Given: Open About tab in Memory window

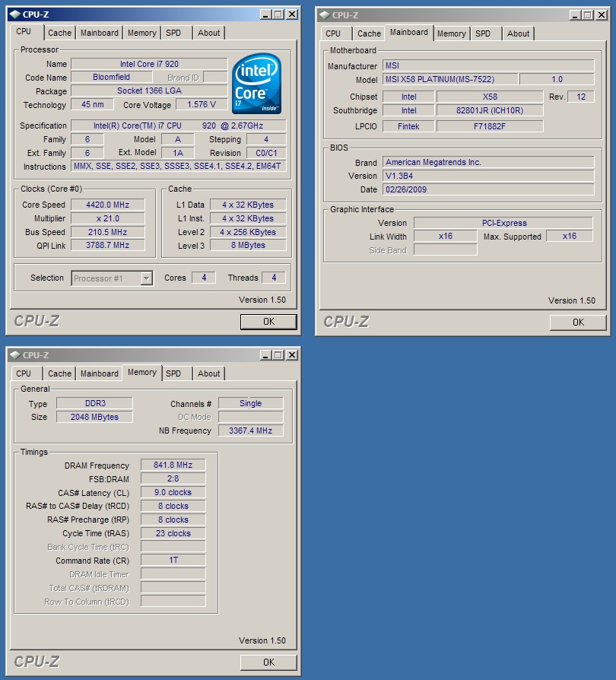Looking at the screenshot, I should click(x=208, y=373).
